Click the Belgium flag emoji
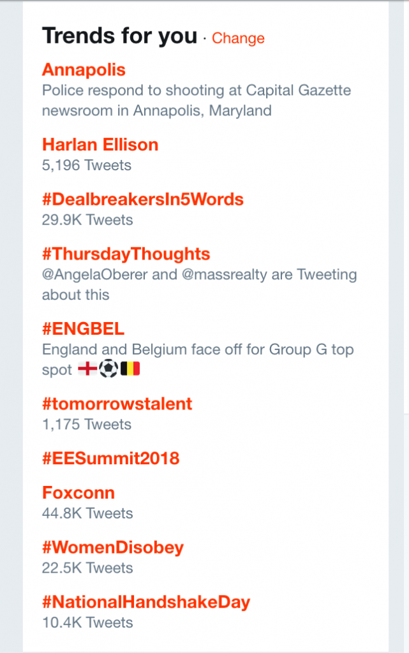This screenshot has height=653, width=409. pos(130,369)
